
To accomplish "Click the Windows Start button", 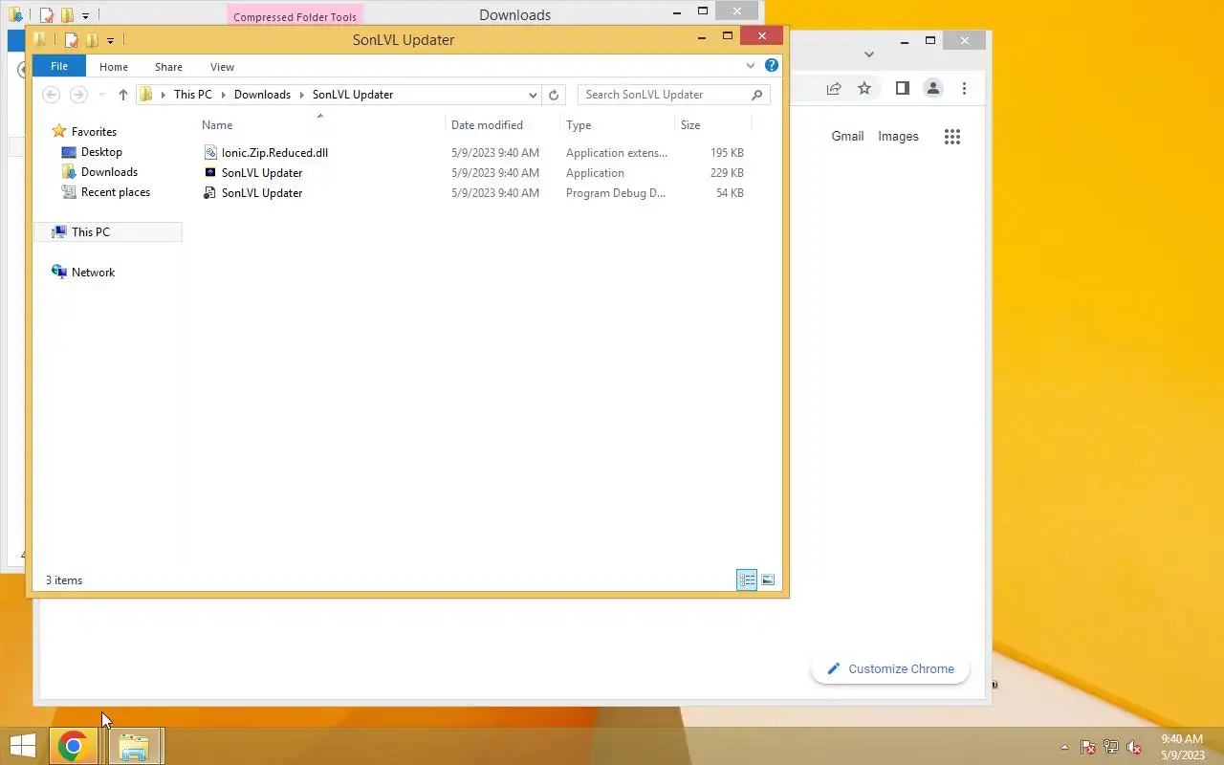I will [22, 746].
